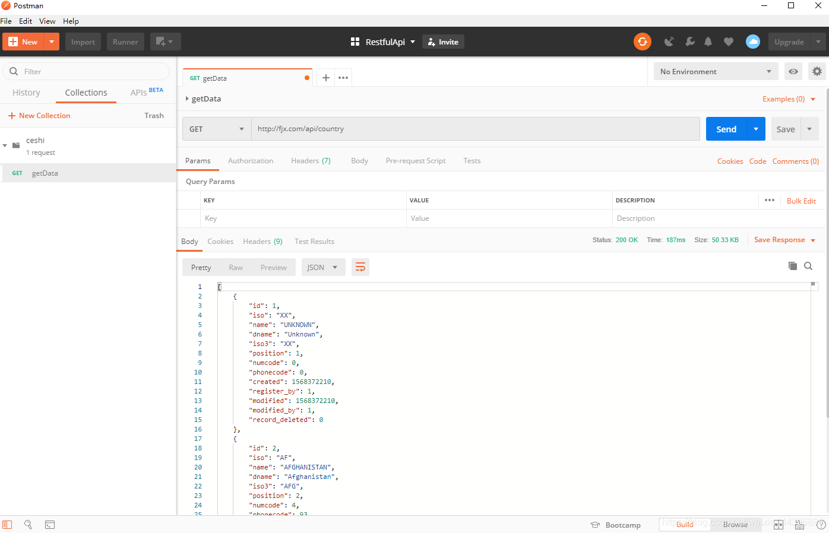This screenshot has width=829, height=533.
Task: Switch to Build mode
Action: point(685,525)
